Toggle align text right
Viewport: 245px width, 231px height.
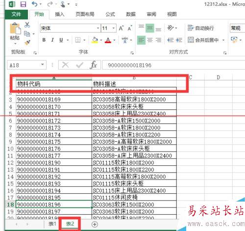158,40
